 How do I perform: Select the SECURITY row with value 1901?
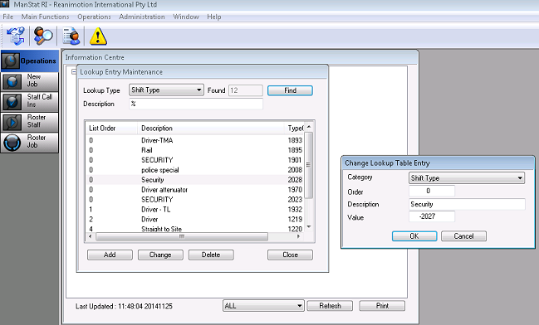click(195, 160)
